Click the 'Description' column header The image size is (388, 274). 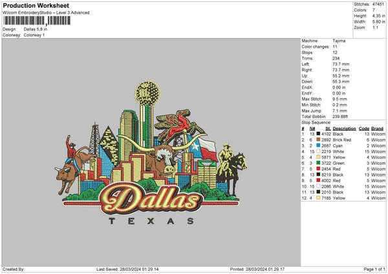344,129
